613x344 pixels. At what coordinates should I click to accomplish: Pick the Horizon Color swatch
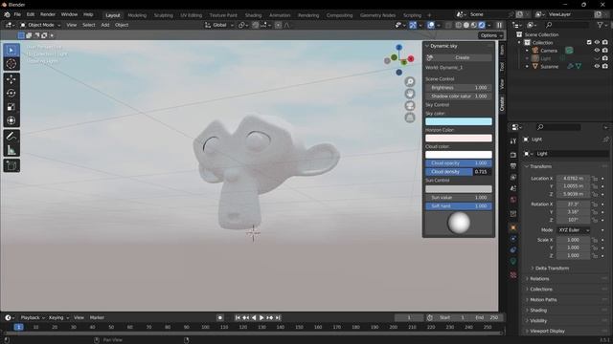459,138
